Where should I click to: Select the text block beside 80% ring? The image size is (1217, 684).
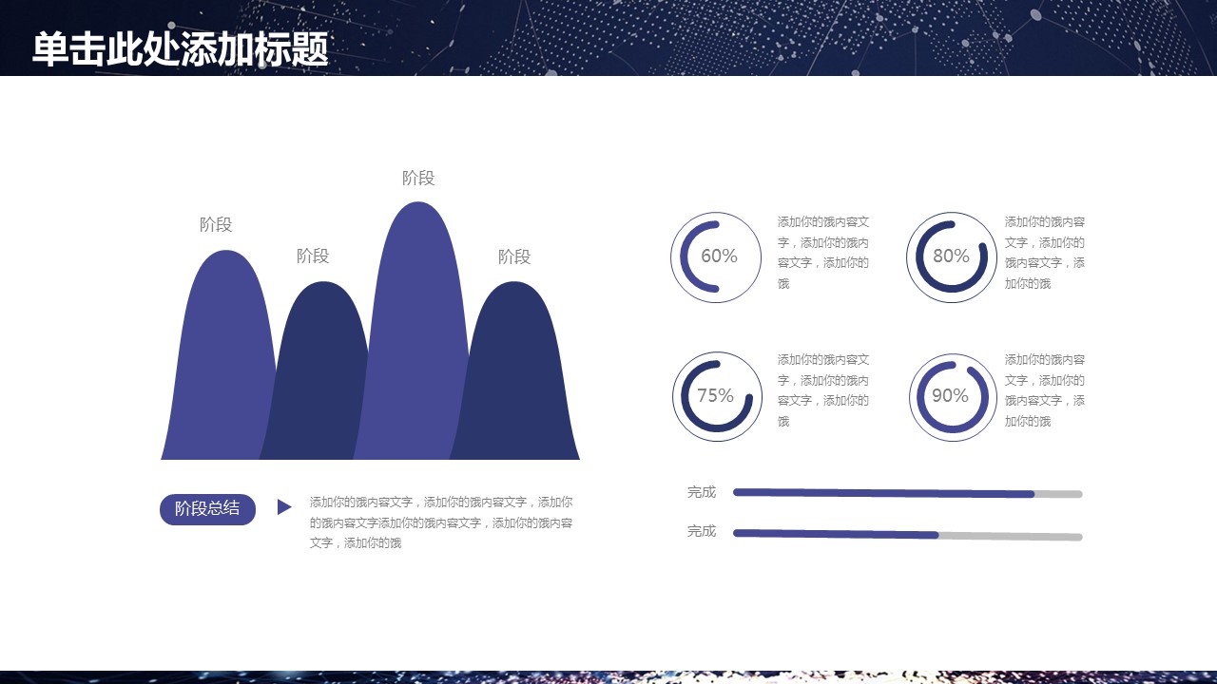click(x=1045, y=253)
